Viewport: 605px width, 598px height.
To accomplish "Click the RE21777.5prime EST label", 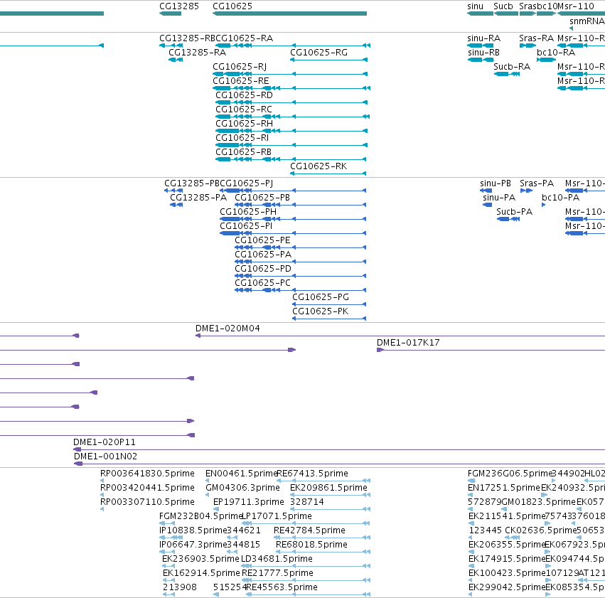I will pos(277,573).
